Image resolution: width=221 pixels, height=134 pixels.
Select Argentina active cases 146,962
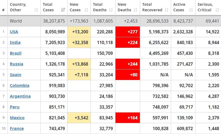[185, 96]
